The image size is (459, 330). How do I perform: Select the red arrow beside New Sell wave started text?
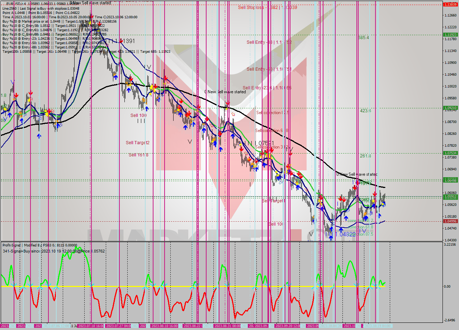point(228,102)
